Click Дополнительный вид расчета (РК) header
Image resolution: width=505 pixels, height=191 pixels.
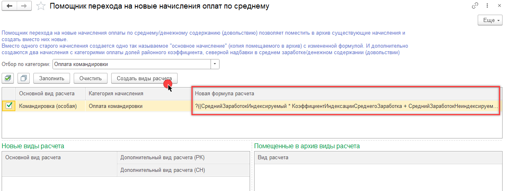183,158
